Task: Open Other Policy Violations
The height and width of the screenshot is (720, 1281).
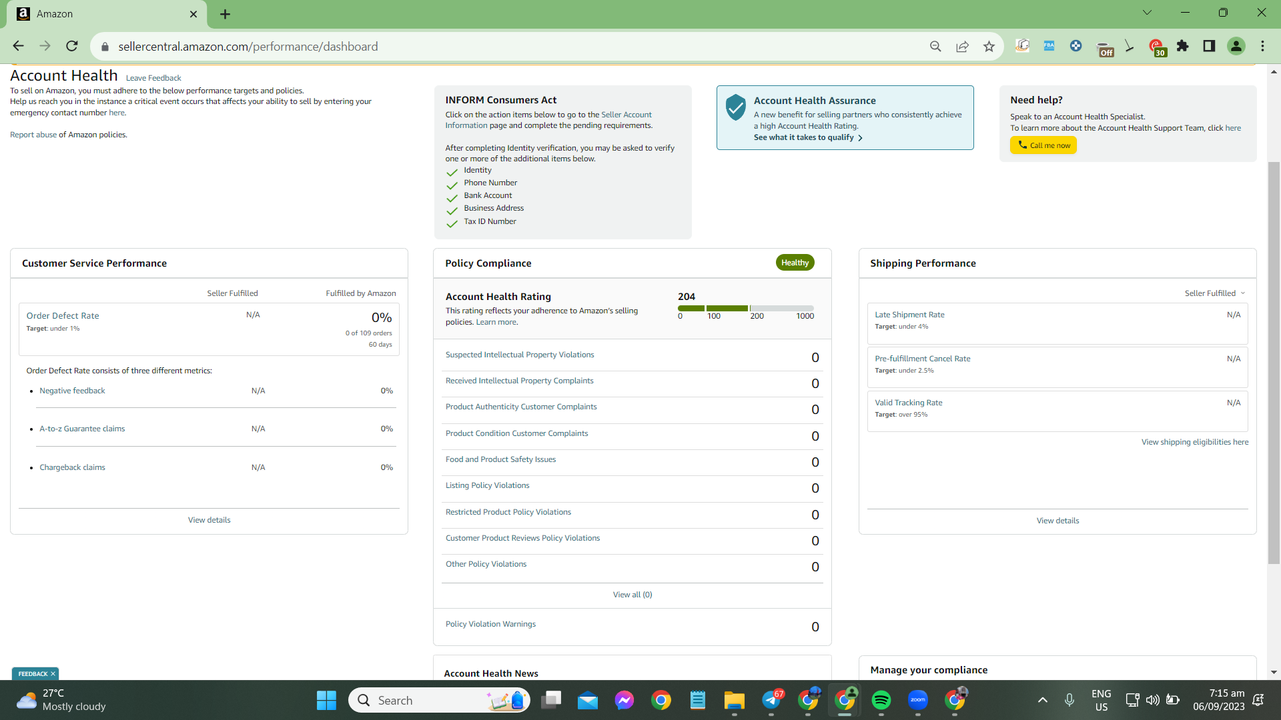Action: point(486,564)
